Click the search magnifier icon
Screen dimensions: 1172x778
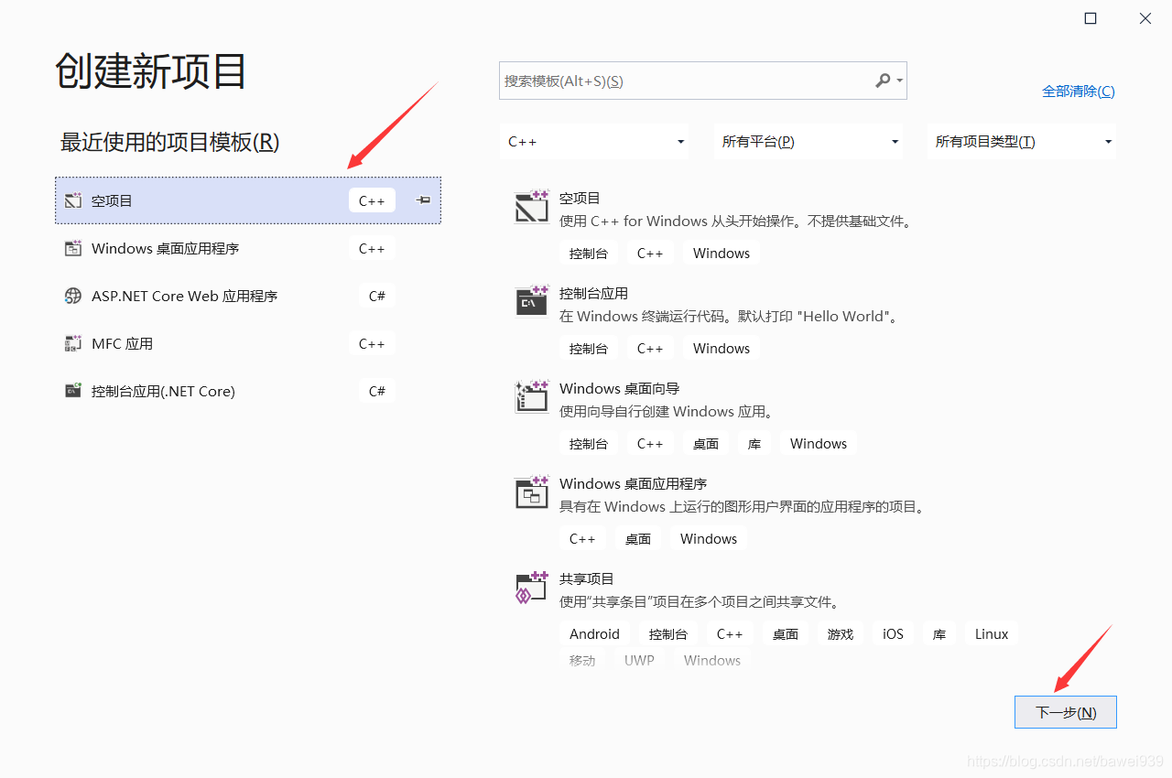point(883,81)
